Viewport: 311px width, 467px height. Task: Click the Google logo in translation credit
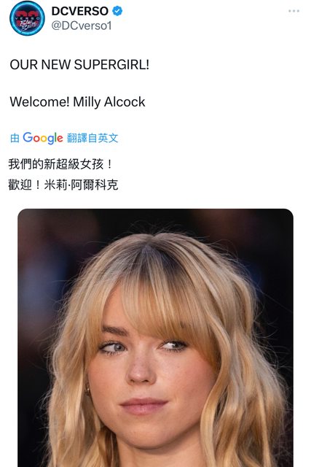43,138
